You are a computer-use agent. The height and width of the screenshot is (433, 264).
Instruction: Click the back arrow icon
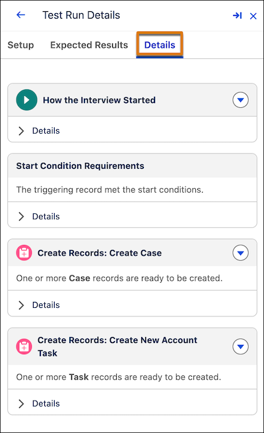tap(20, 15)
